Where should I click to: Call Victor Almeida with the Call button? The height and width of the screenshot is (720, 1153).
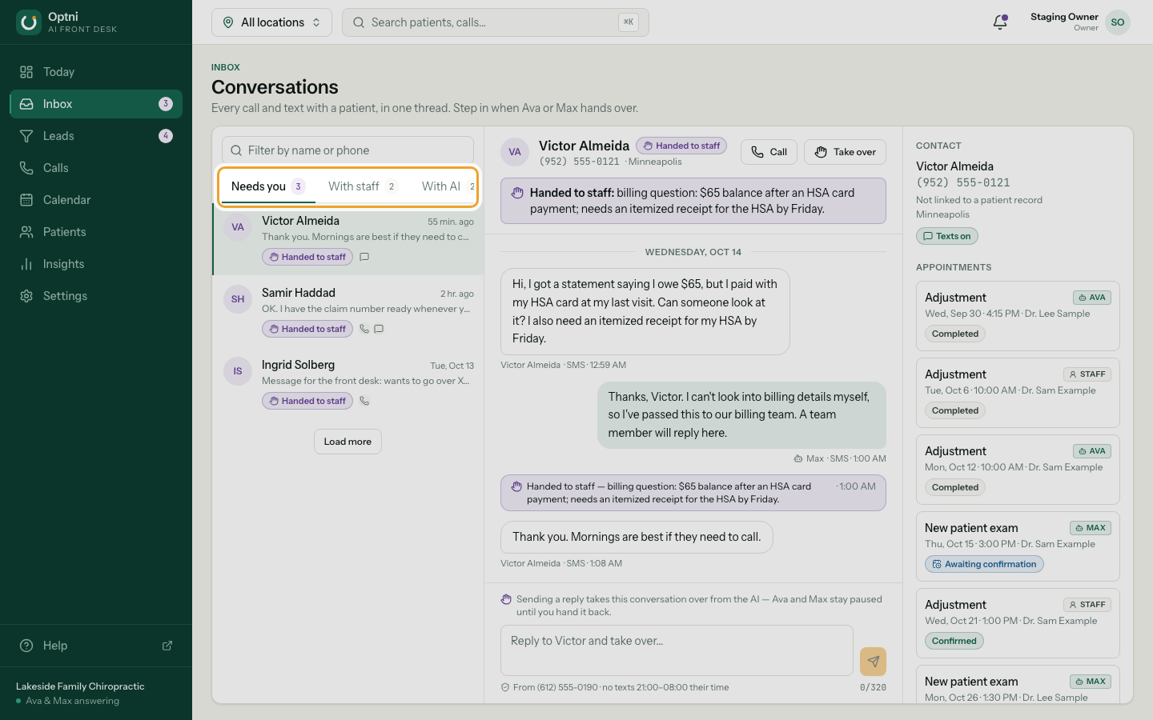769,152
